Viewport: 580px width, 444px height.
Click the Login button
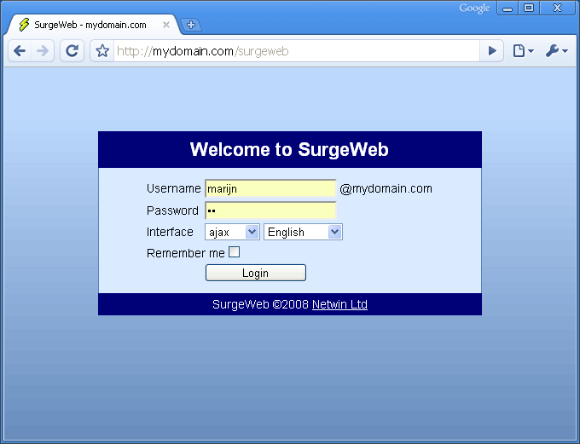pyautogui.click(x=255, y=274)
